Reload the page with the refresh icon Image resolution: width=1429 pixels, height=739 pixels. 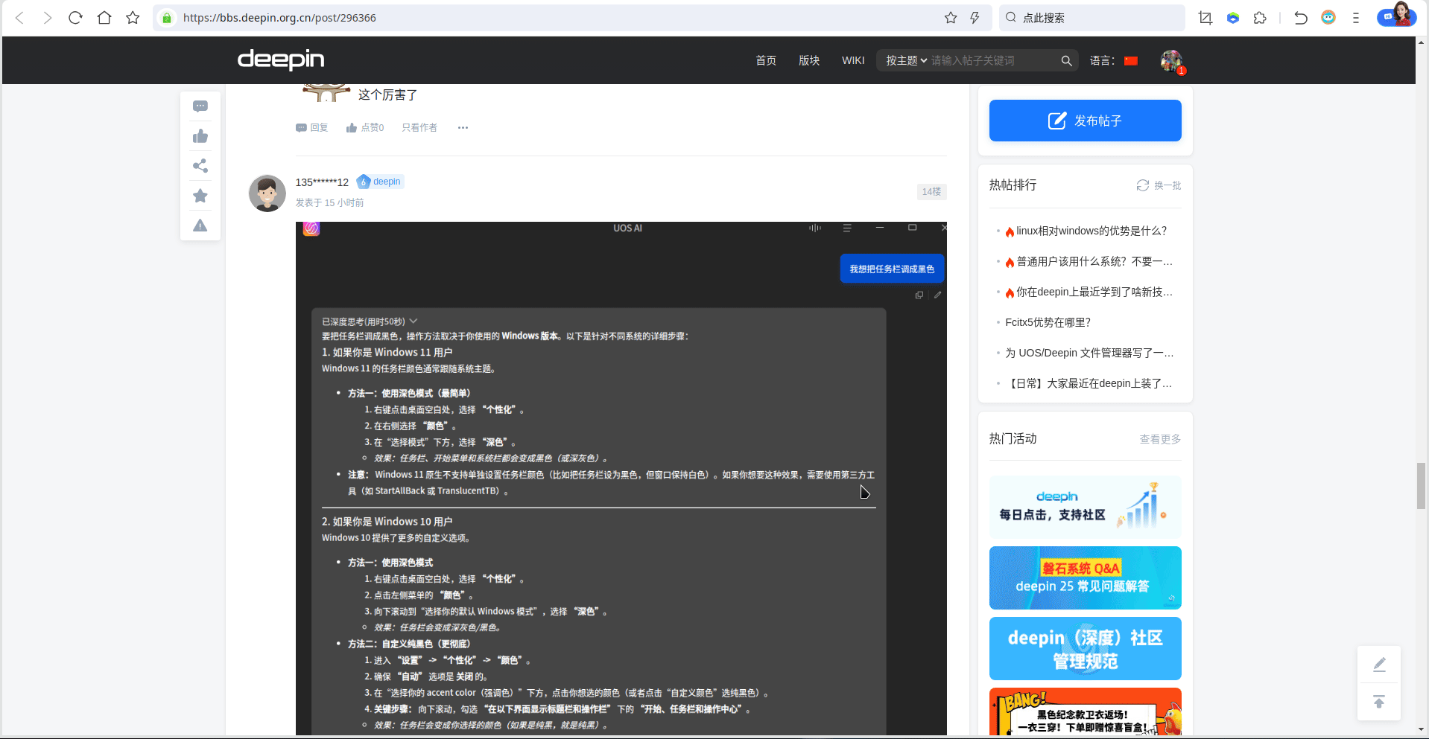point(75,18)
